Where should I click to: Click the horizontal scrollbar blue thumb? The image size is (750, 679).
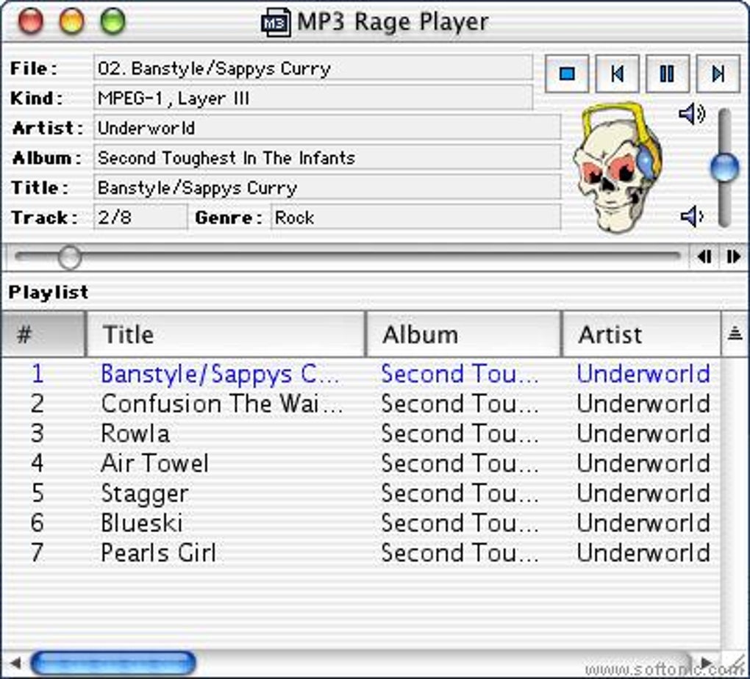tap(113, 664)
